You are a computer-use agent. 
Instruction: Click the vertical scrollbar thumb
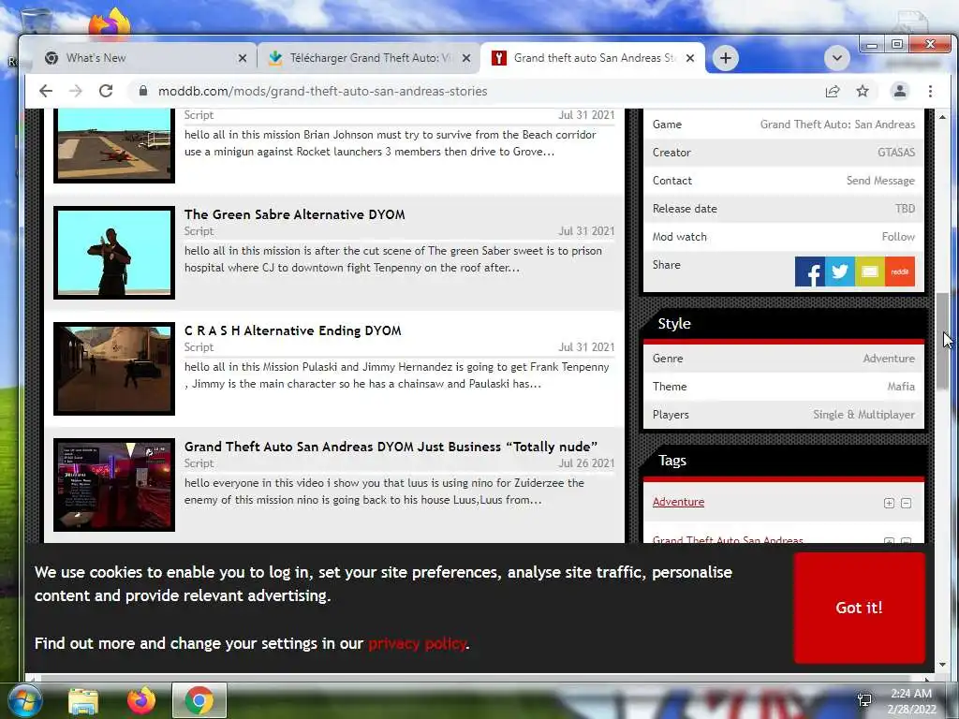point(942,341)
